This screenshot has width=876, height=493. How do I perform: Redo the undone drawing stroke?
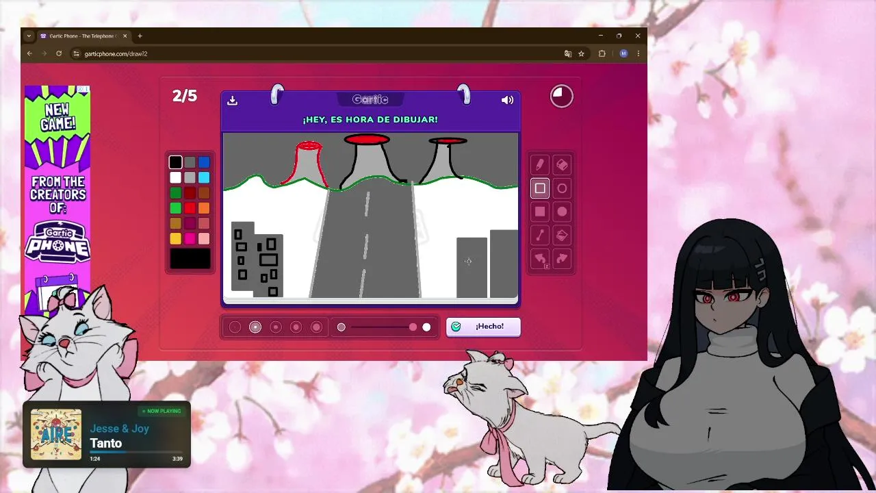[x=562, y=259]
